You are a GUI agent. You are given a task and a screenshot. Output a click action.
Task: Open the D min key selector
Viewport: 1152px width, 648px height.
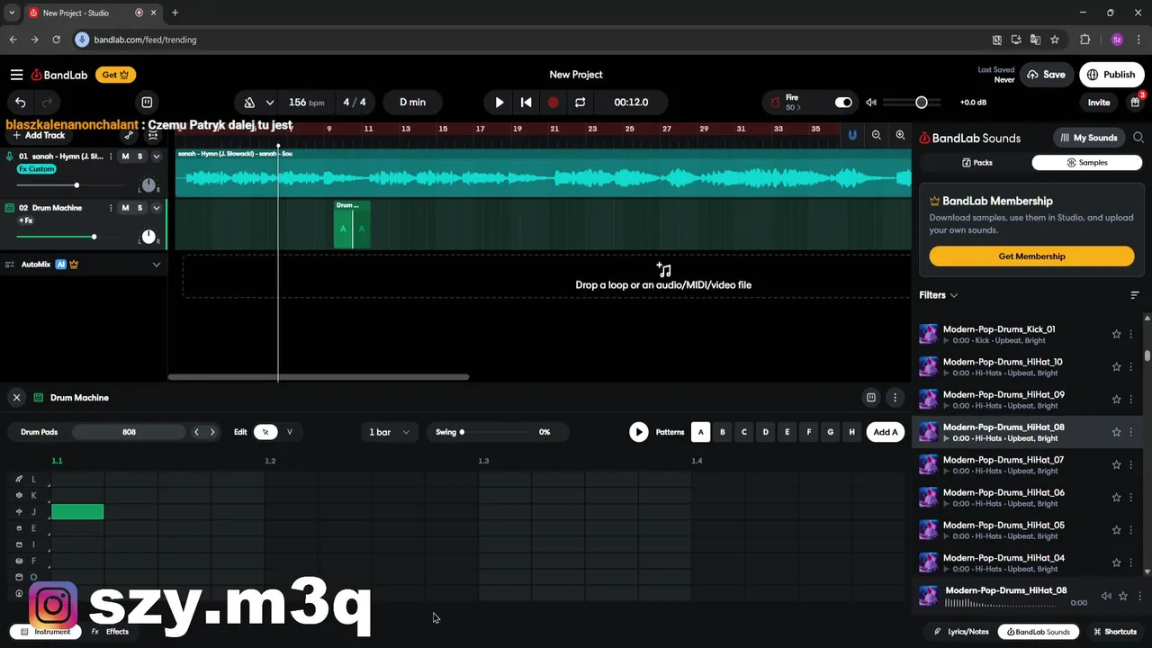[412, 103]
